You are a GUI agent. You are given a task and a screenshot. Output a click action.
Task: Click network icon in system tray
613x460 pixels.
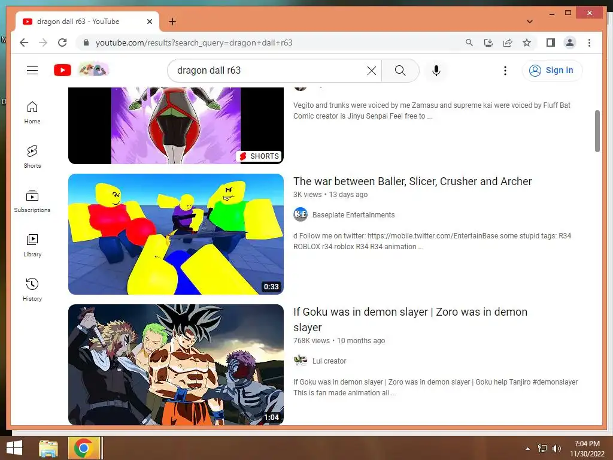(x=542, y=449)
